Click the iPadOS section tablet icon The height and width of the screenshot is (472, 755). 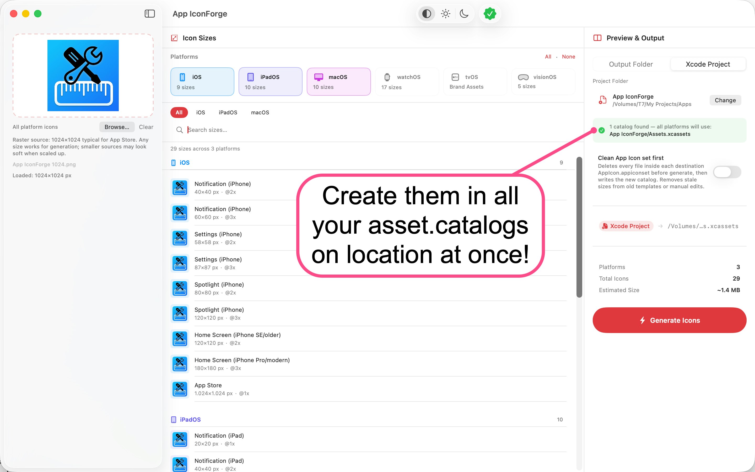174,420
